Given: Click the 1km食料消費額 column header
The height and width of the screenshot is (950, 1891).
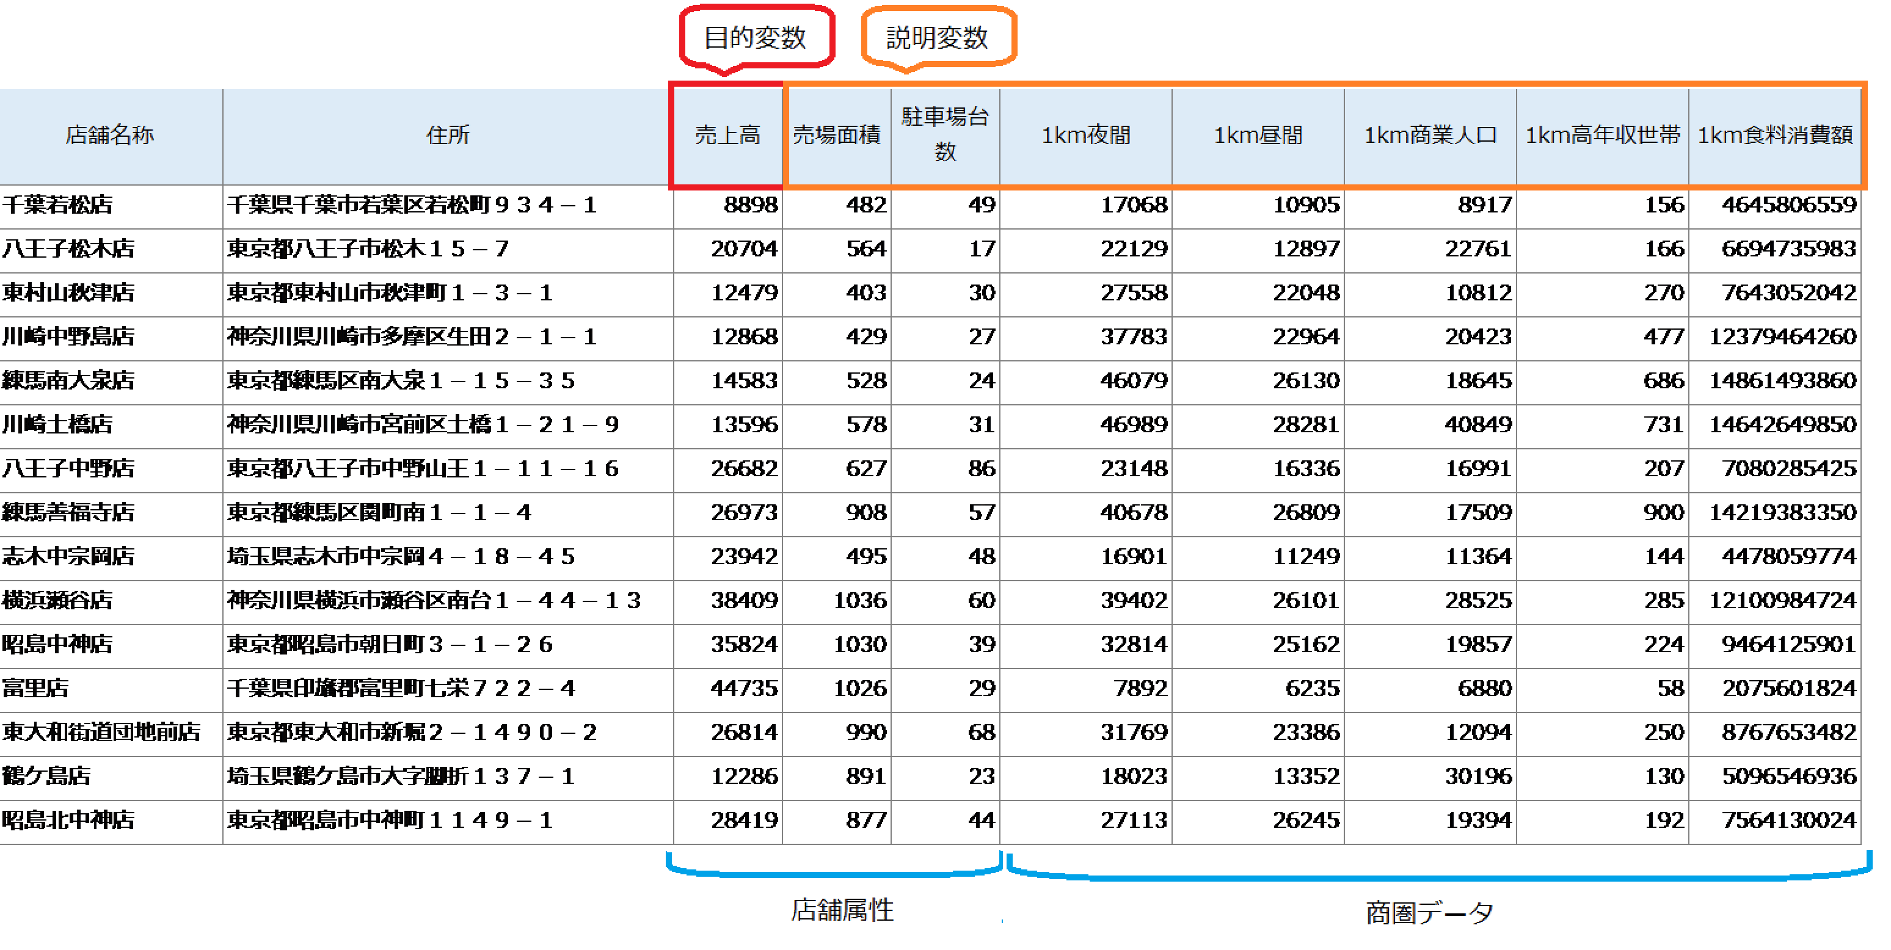Looking at the screenshot, I should pyautogui.click(x=1775, y=136).
